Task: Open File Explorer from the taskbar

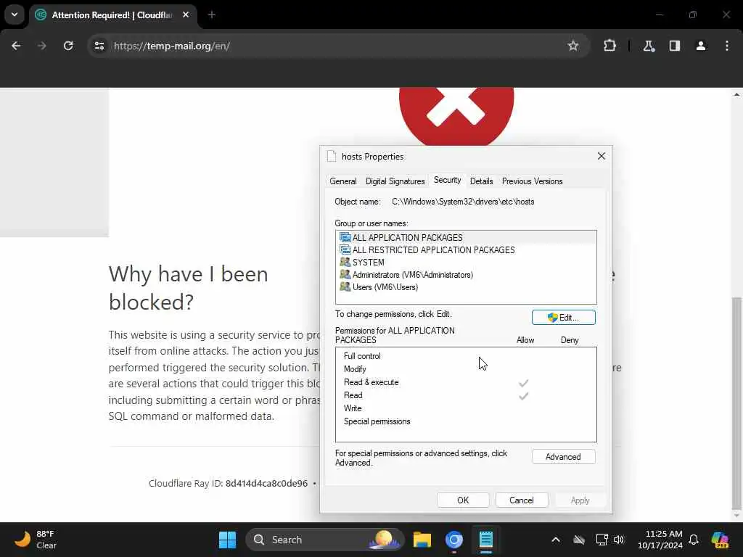Action: tap(422, 540)
